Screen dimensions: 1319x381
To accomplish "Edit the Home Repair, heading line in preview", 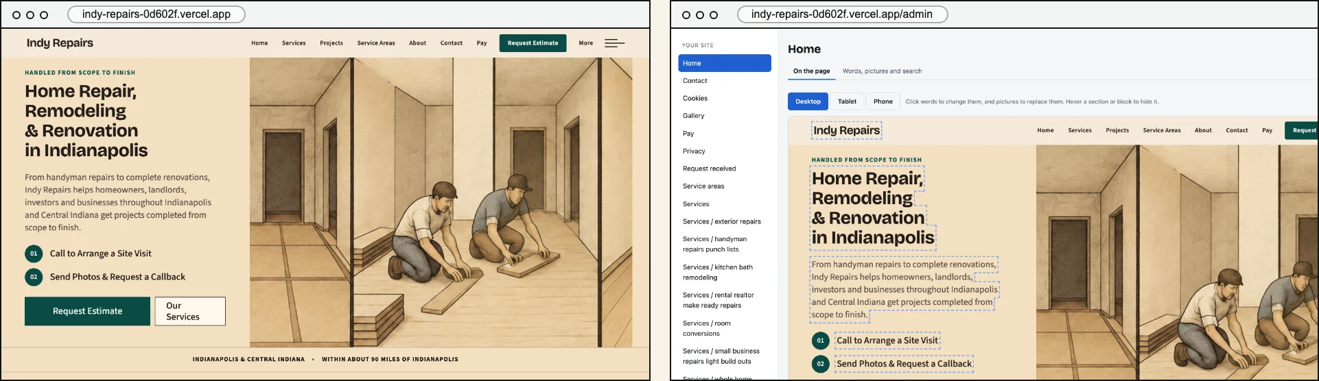I will [x=867, y=178].
